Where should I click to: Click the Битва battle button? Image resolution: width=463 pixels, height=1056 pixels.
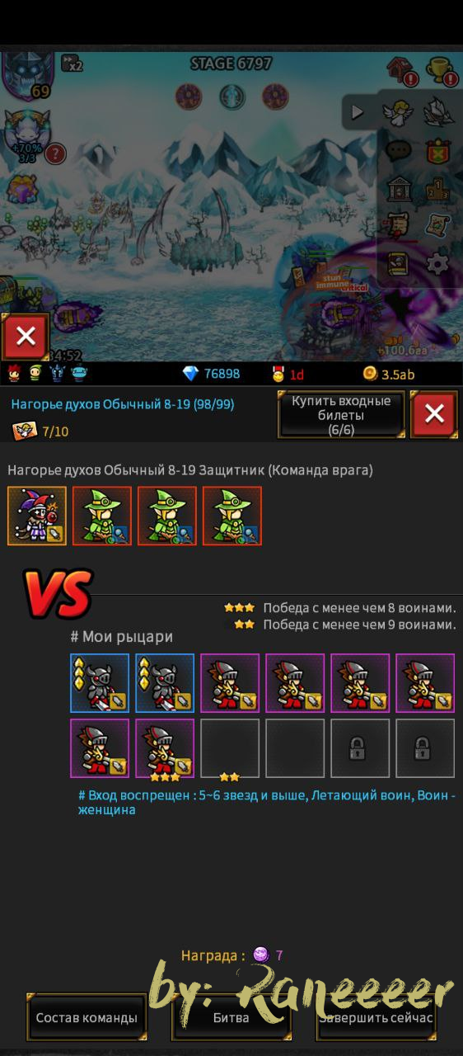[231, 1017]
